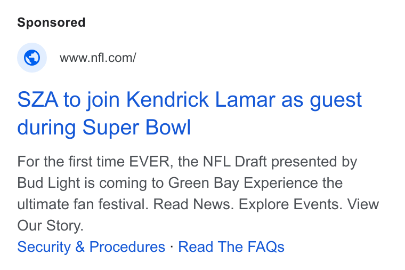The image size is (405, 270).
Task: Open the Security & Procedures sitelink
Action: tap(91, 247)
